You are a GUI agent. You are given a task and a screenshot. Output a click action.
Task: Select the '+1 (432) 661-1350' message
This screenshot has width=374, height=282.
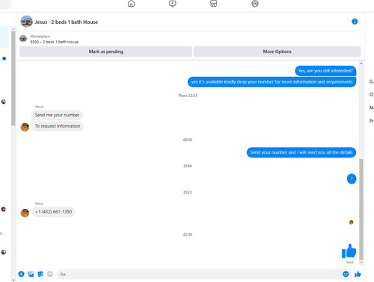click(53, 212)
